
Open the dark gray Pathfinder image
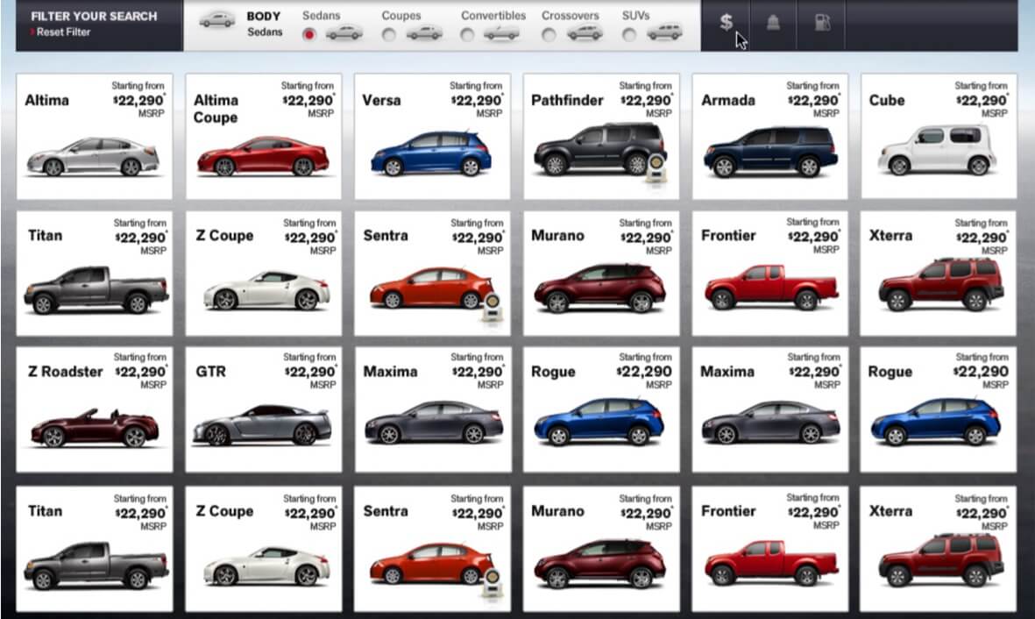coord(598,149)
